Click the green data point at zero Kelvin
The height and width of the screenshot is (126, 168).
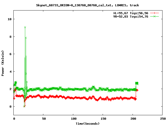click(x=24, y=106)
